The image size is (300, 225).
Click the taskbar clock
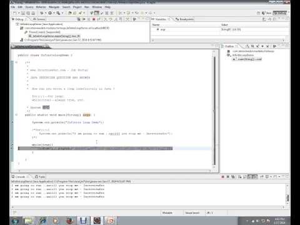(x=279, y=221)
